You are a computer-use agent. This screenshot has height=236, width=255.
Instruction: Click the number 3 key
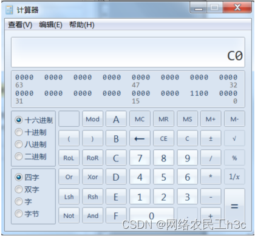(187, 197)
